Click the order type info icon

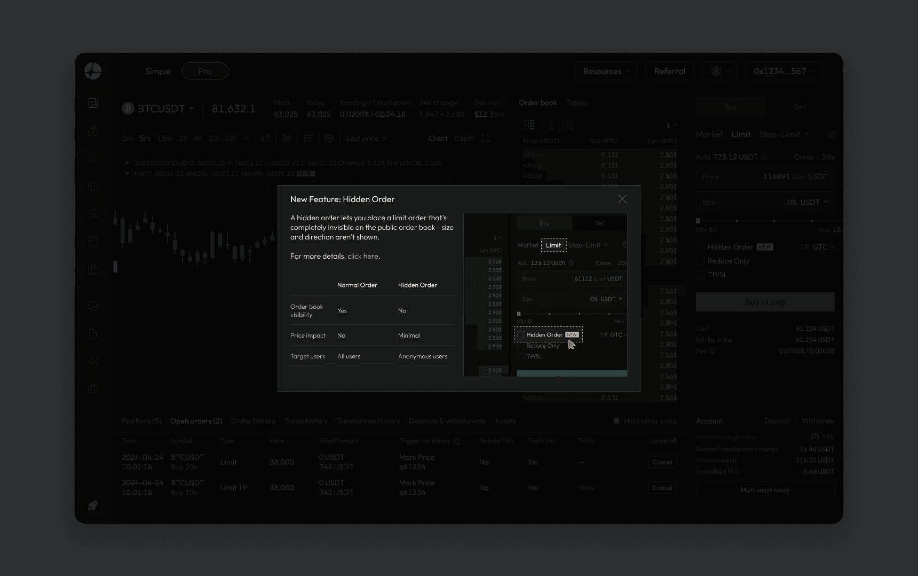click(832, 134)
